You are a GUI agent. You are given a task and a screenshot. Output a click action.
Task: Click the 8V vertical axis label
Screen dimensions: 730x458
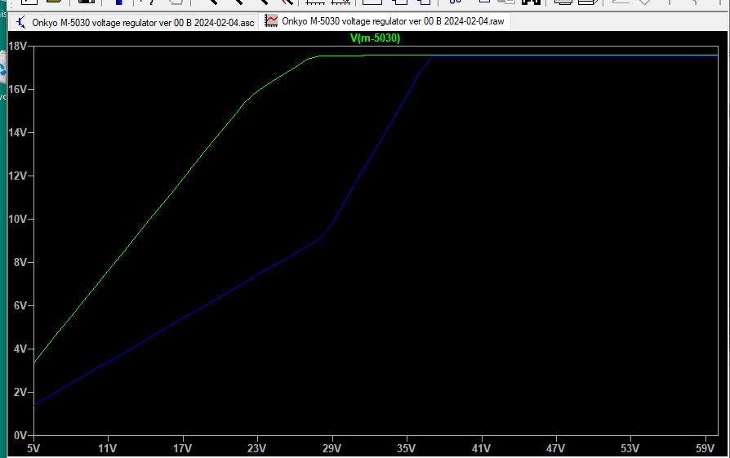pyautogui.click(x=20, y=262)
